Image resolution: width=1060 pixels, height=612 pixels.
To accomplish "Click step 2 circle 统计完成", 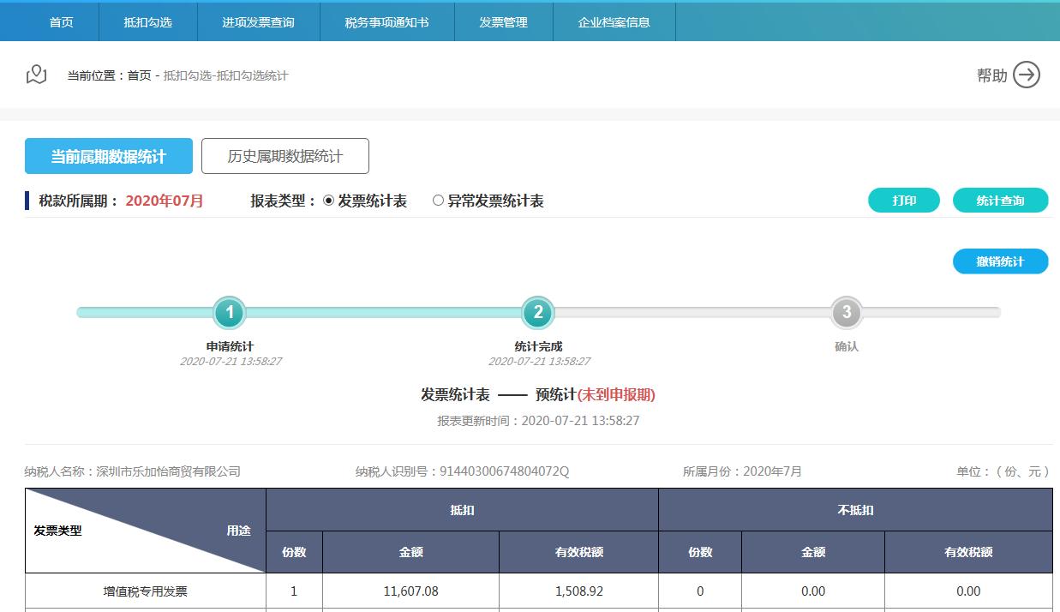I will (x=538, y=312).
